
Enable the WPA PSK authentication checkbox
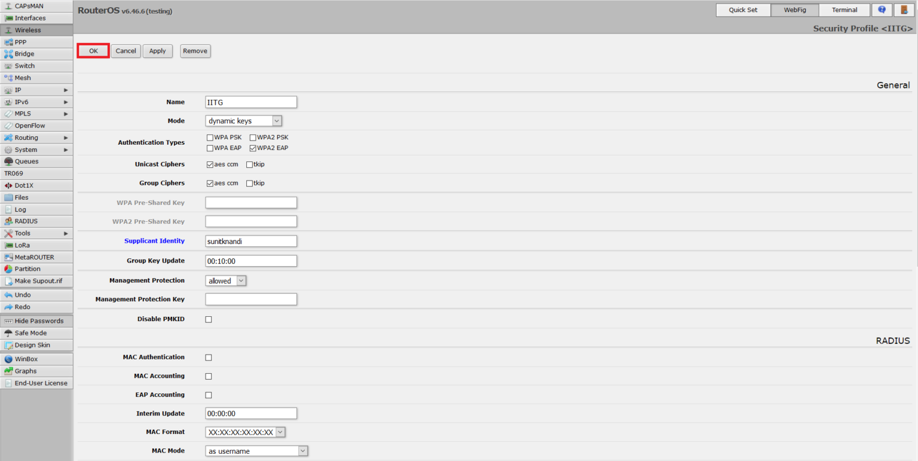210,137
